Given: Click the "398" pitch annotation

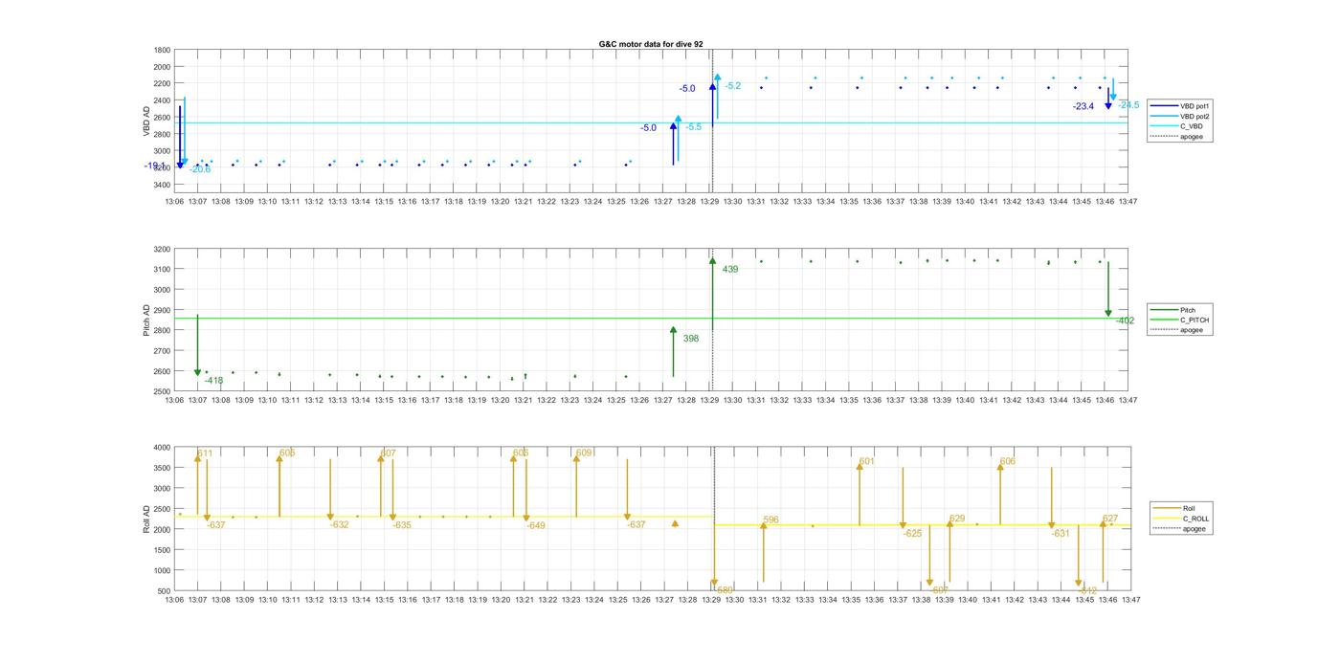Looking at the screenshot, I should [x=691, y=339].
